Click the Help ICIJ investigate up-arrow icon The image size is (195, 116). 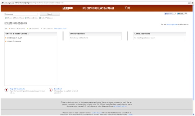(x=7, y=90)
